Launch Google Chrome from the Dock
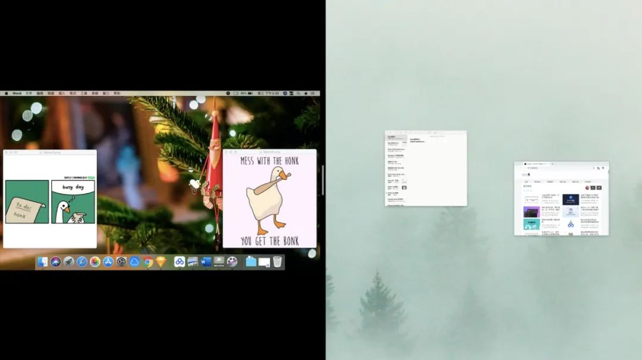The height and width of the screenshot is (360, 642). click(148, 262)
